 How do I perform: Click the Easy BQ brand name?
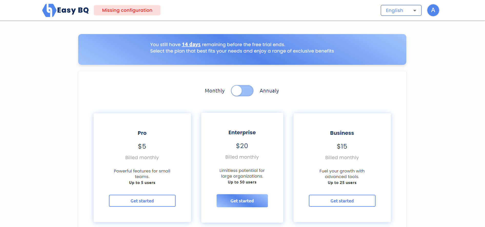73,10
